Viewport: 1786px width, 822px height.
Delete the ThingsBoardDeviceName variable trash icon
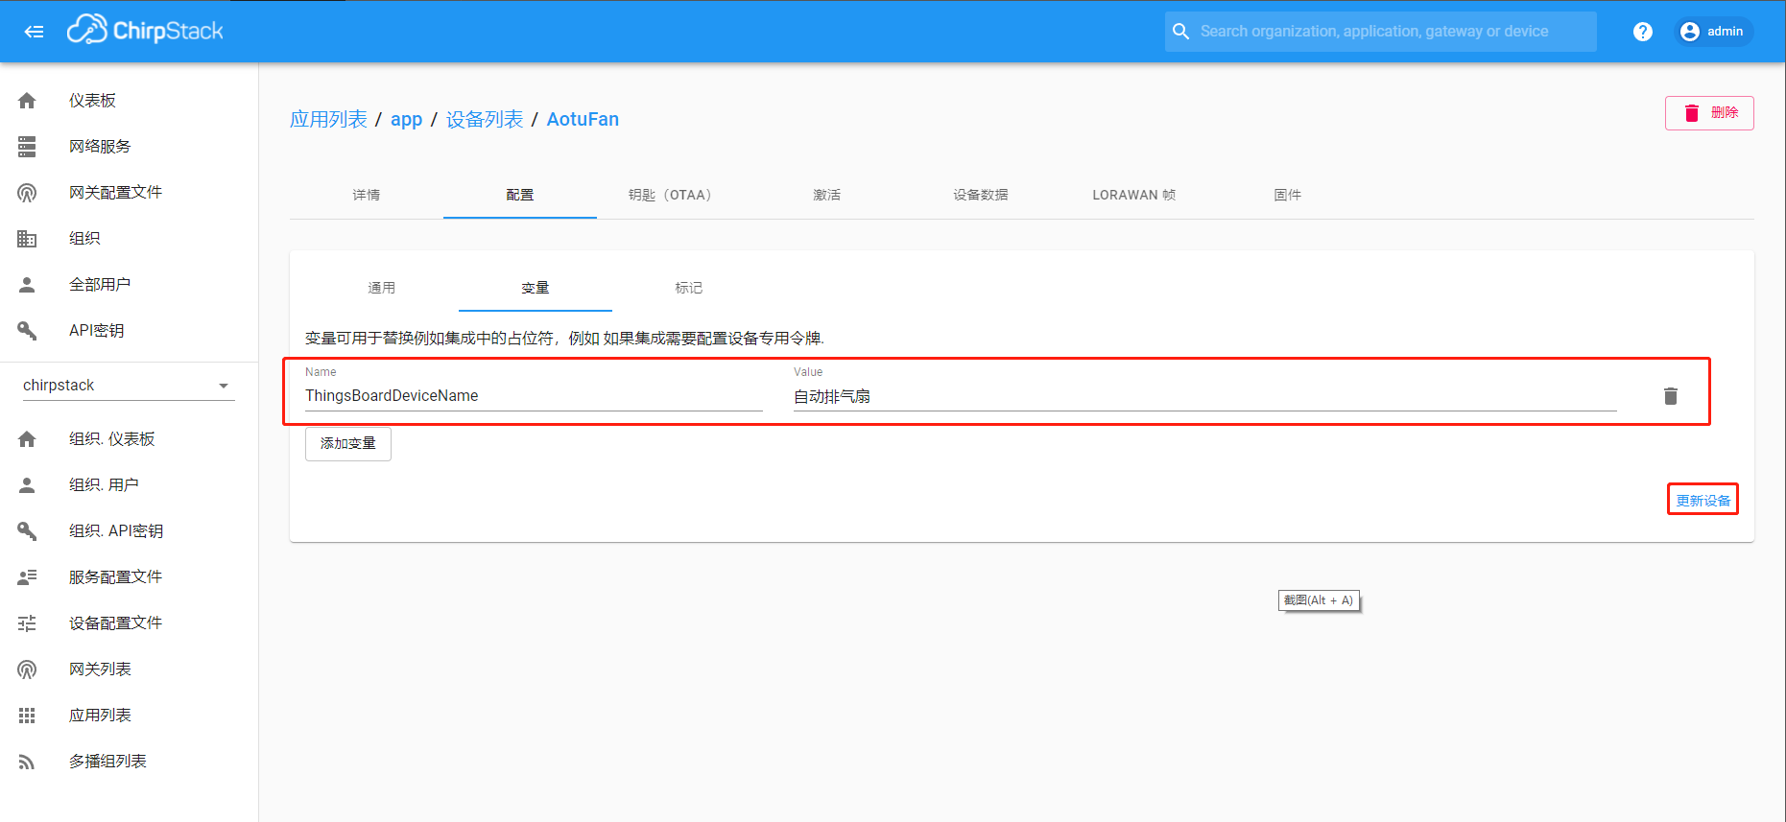click(1671, 396)
